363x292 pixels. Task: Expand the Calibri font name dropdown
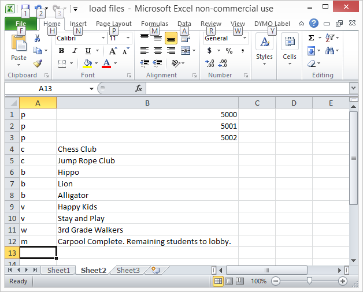pyautogui.click(x=103, y=38)
